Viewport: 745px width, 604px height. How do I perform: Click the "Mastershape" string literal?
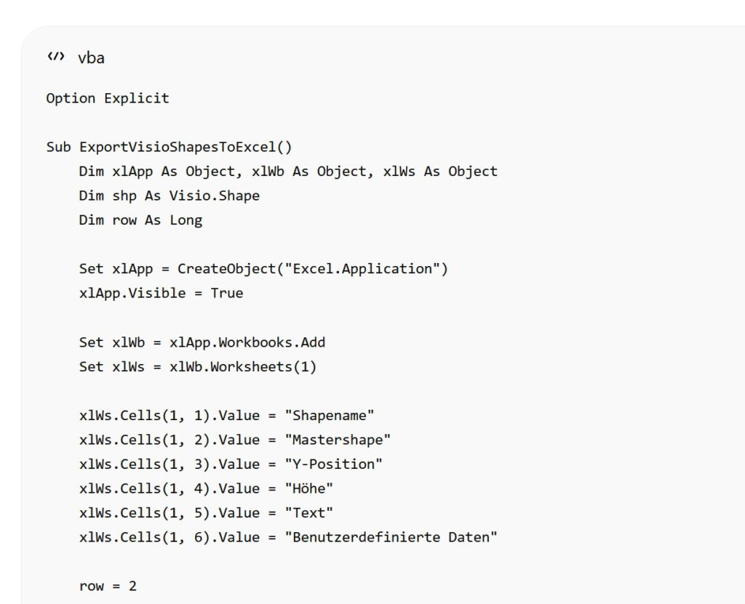[x=338, y=440]
